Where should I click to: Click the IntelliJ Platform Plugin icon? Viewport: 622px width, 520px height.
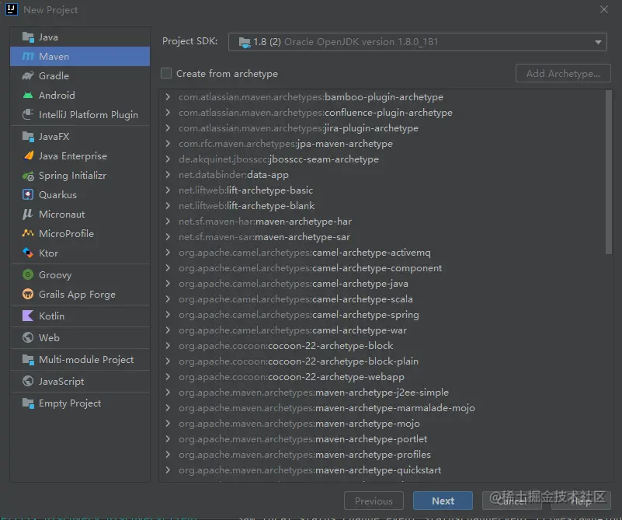click(x=28, y=115)
